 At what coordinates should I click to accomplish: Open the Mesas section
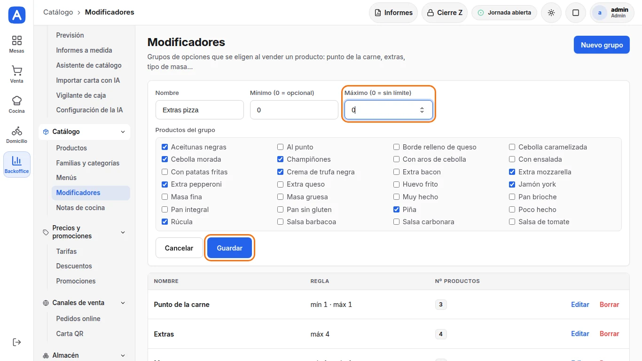[16, 44]
